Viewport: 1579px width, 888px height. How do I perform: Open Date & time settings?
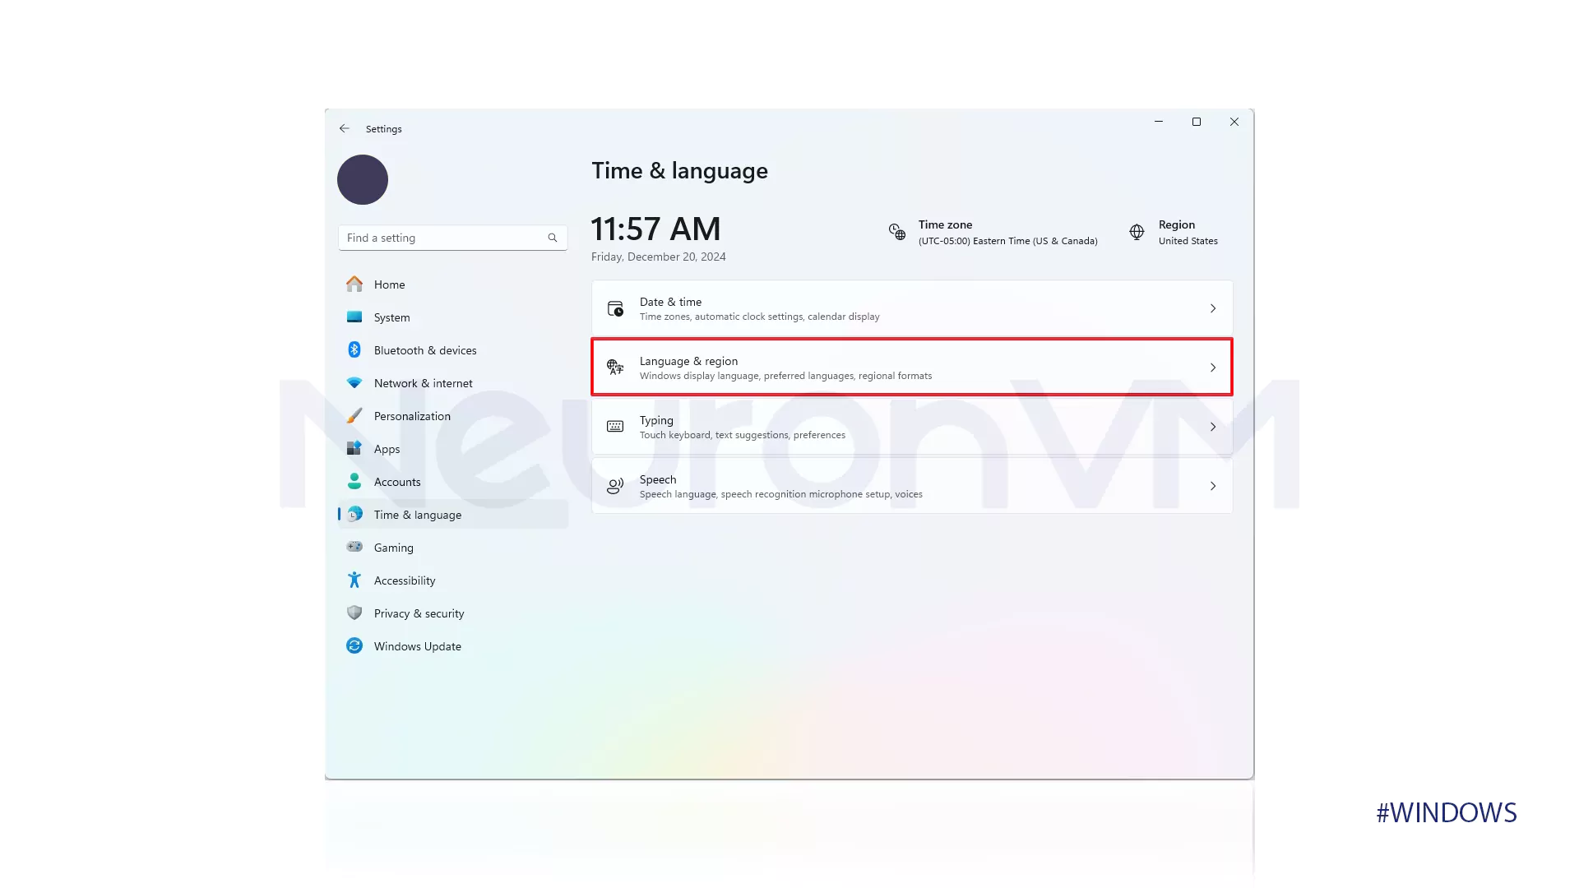[x=911, y=308]
